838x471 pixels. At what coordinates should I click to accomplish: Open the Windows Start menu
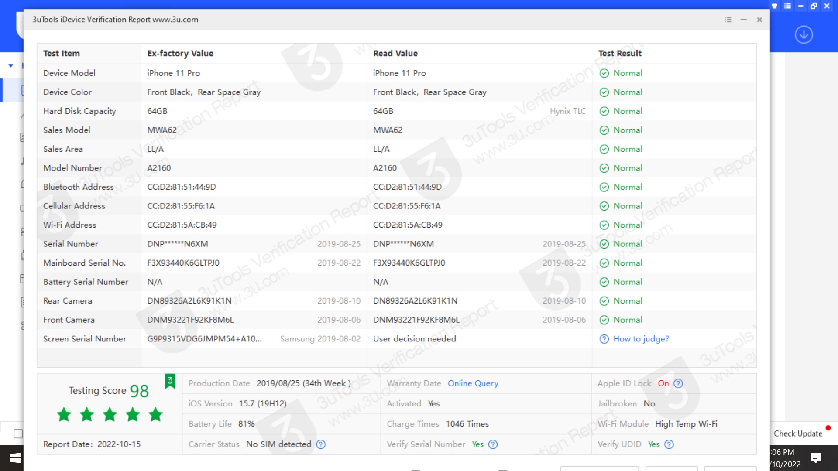[x=15, y=458]
